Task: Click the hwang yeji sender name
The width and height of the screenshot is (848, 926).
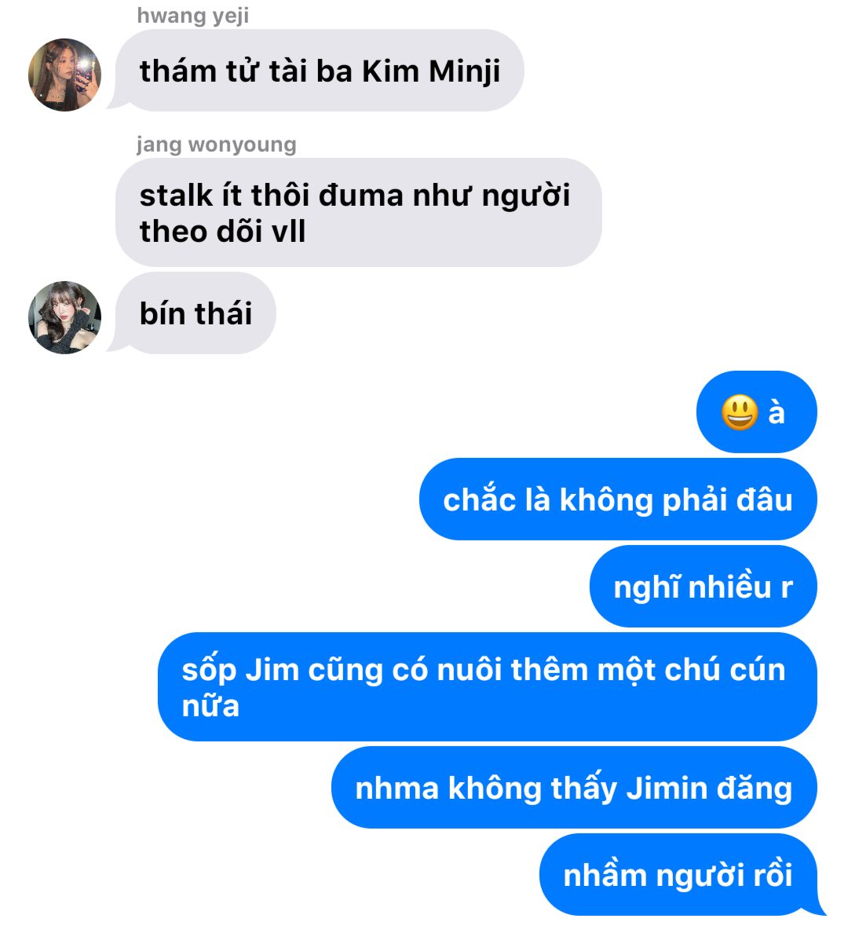Action: coord(192,16)
